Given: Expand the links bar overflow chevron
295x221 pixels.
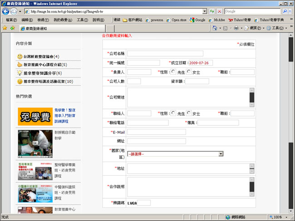Looking at the screenshot, I should click(291, 19).
